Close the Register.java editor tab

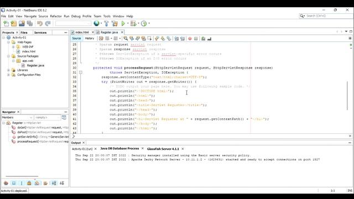pyautogui.click(x=122, y=32)
